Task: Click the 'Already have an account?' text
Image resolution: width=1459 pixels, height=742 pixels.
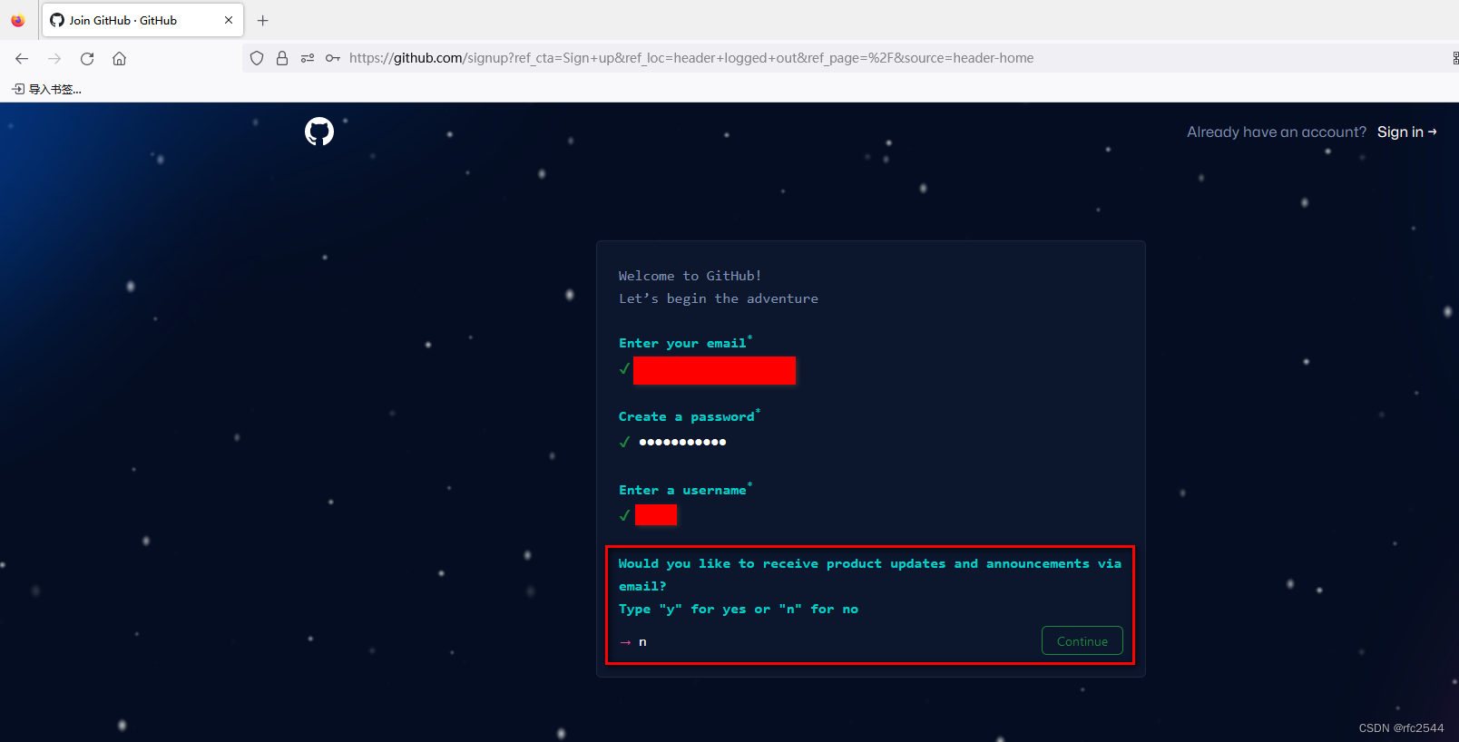Action: (1277, 132)
